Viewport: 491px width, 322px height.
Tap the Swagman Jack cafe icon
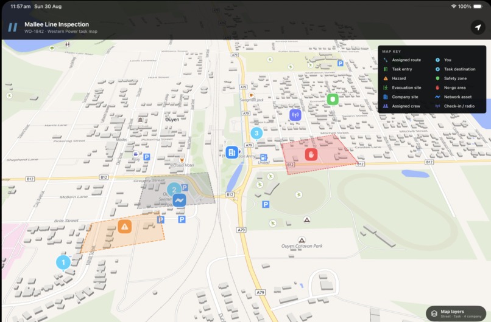coord(251,95)
